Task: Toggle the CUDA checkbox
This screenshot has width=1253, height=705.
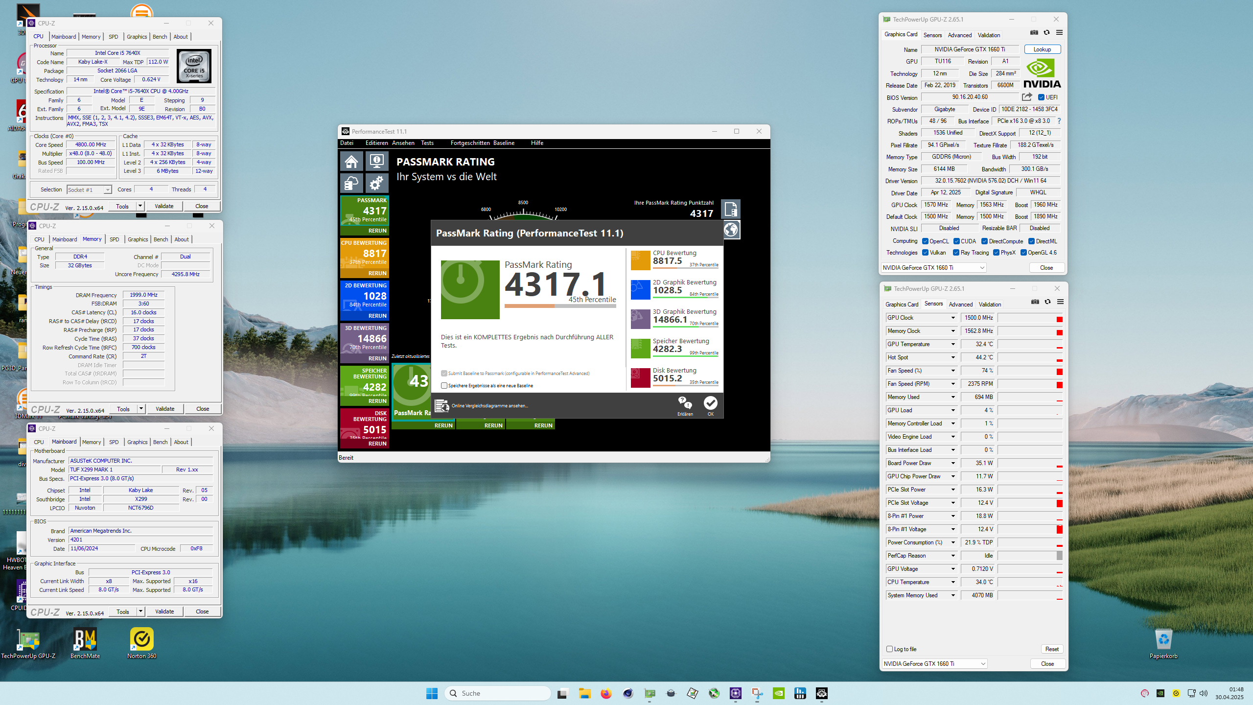Action: (x=956, y=241)
